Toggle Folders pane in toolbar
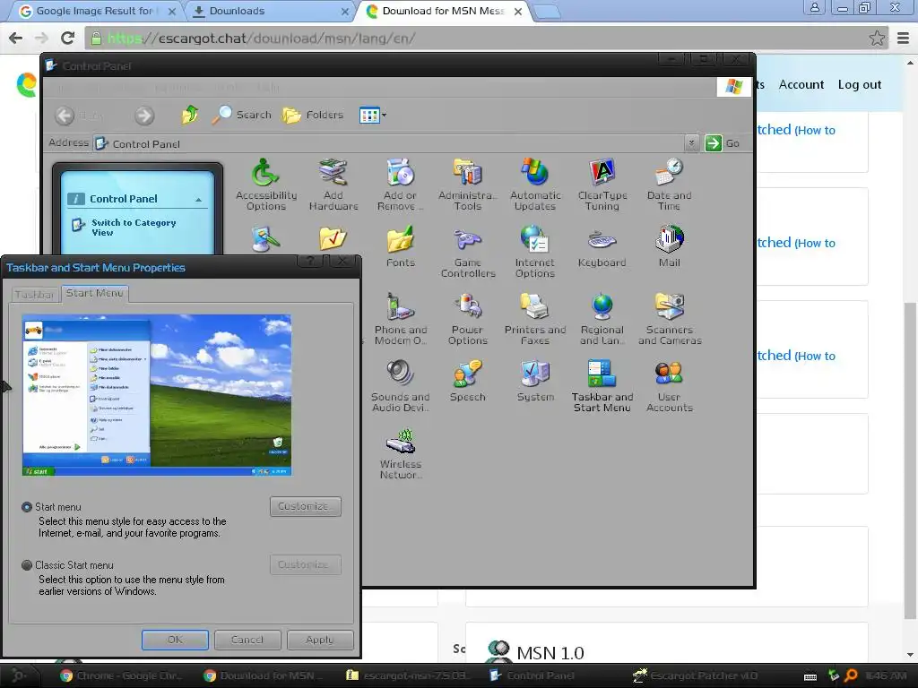 click(312, 115)
